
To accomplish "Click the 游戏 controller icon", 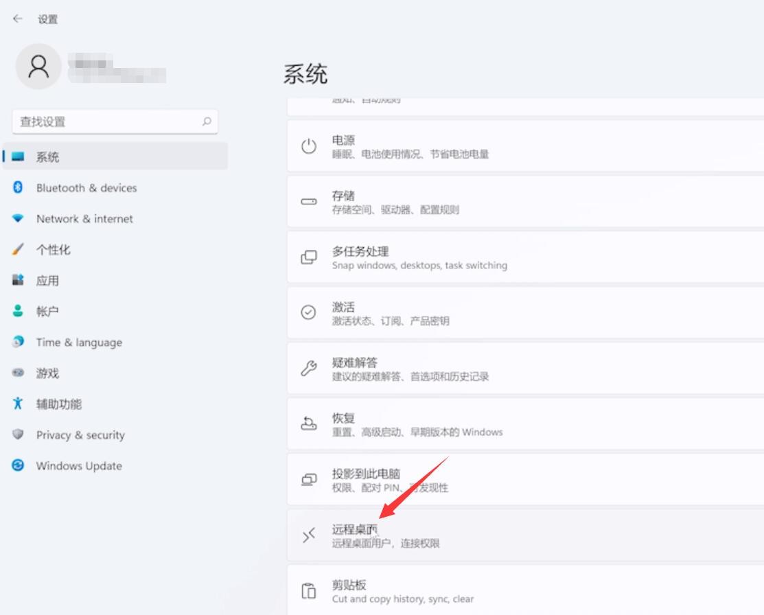I will pos(19,373).
